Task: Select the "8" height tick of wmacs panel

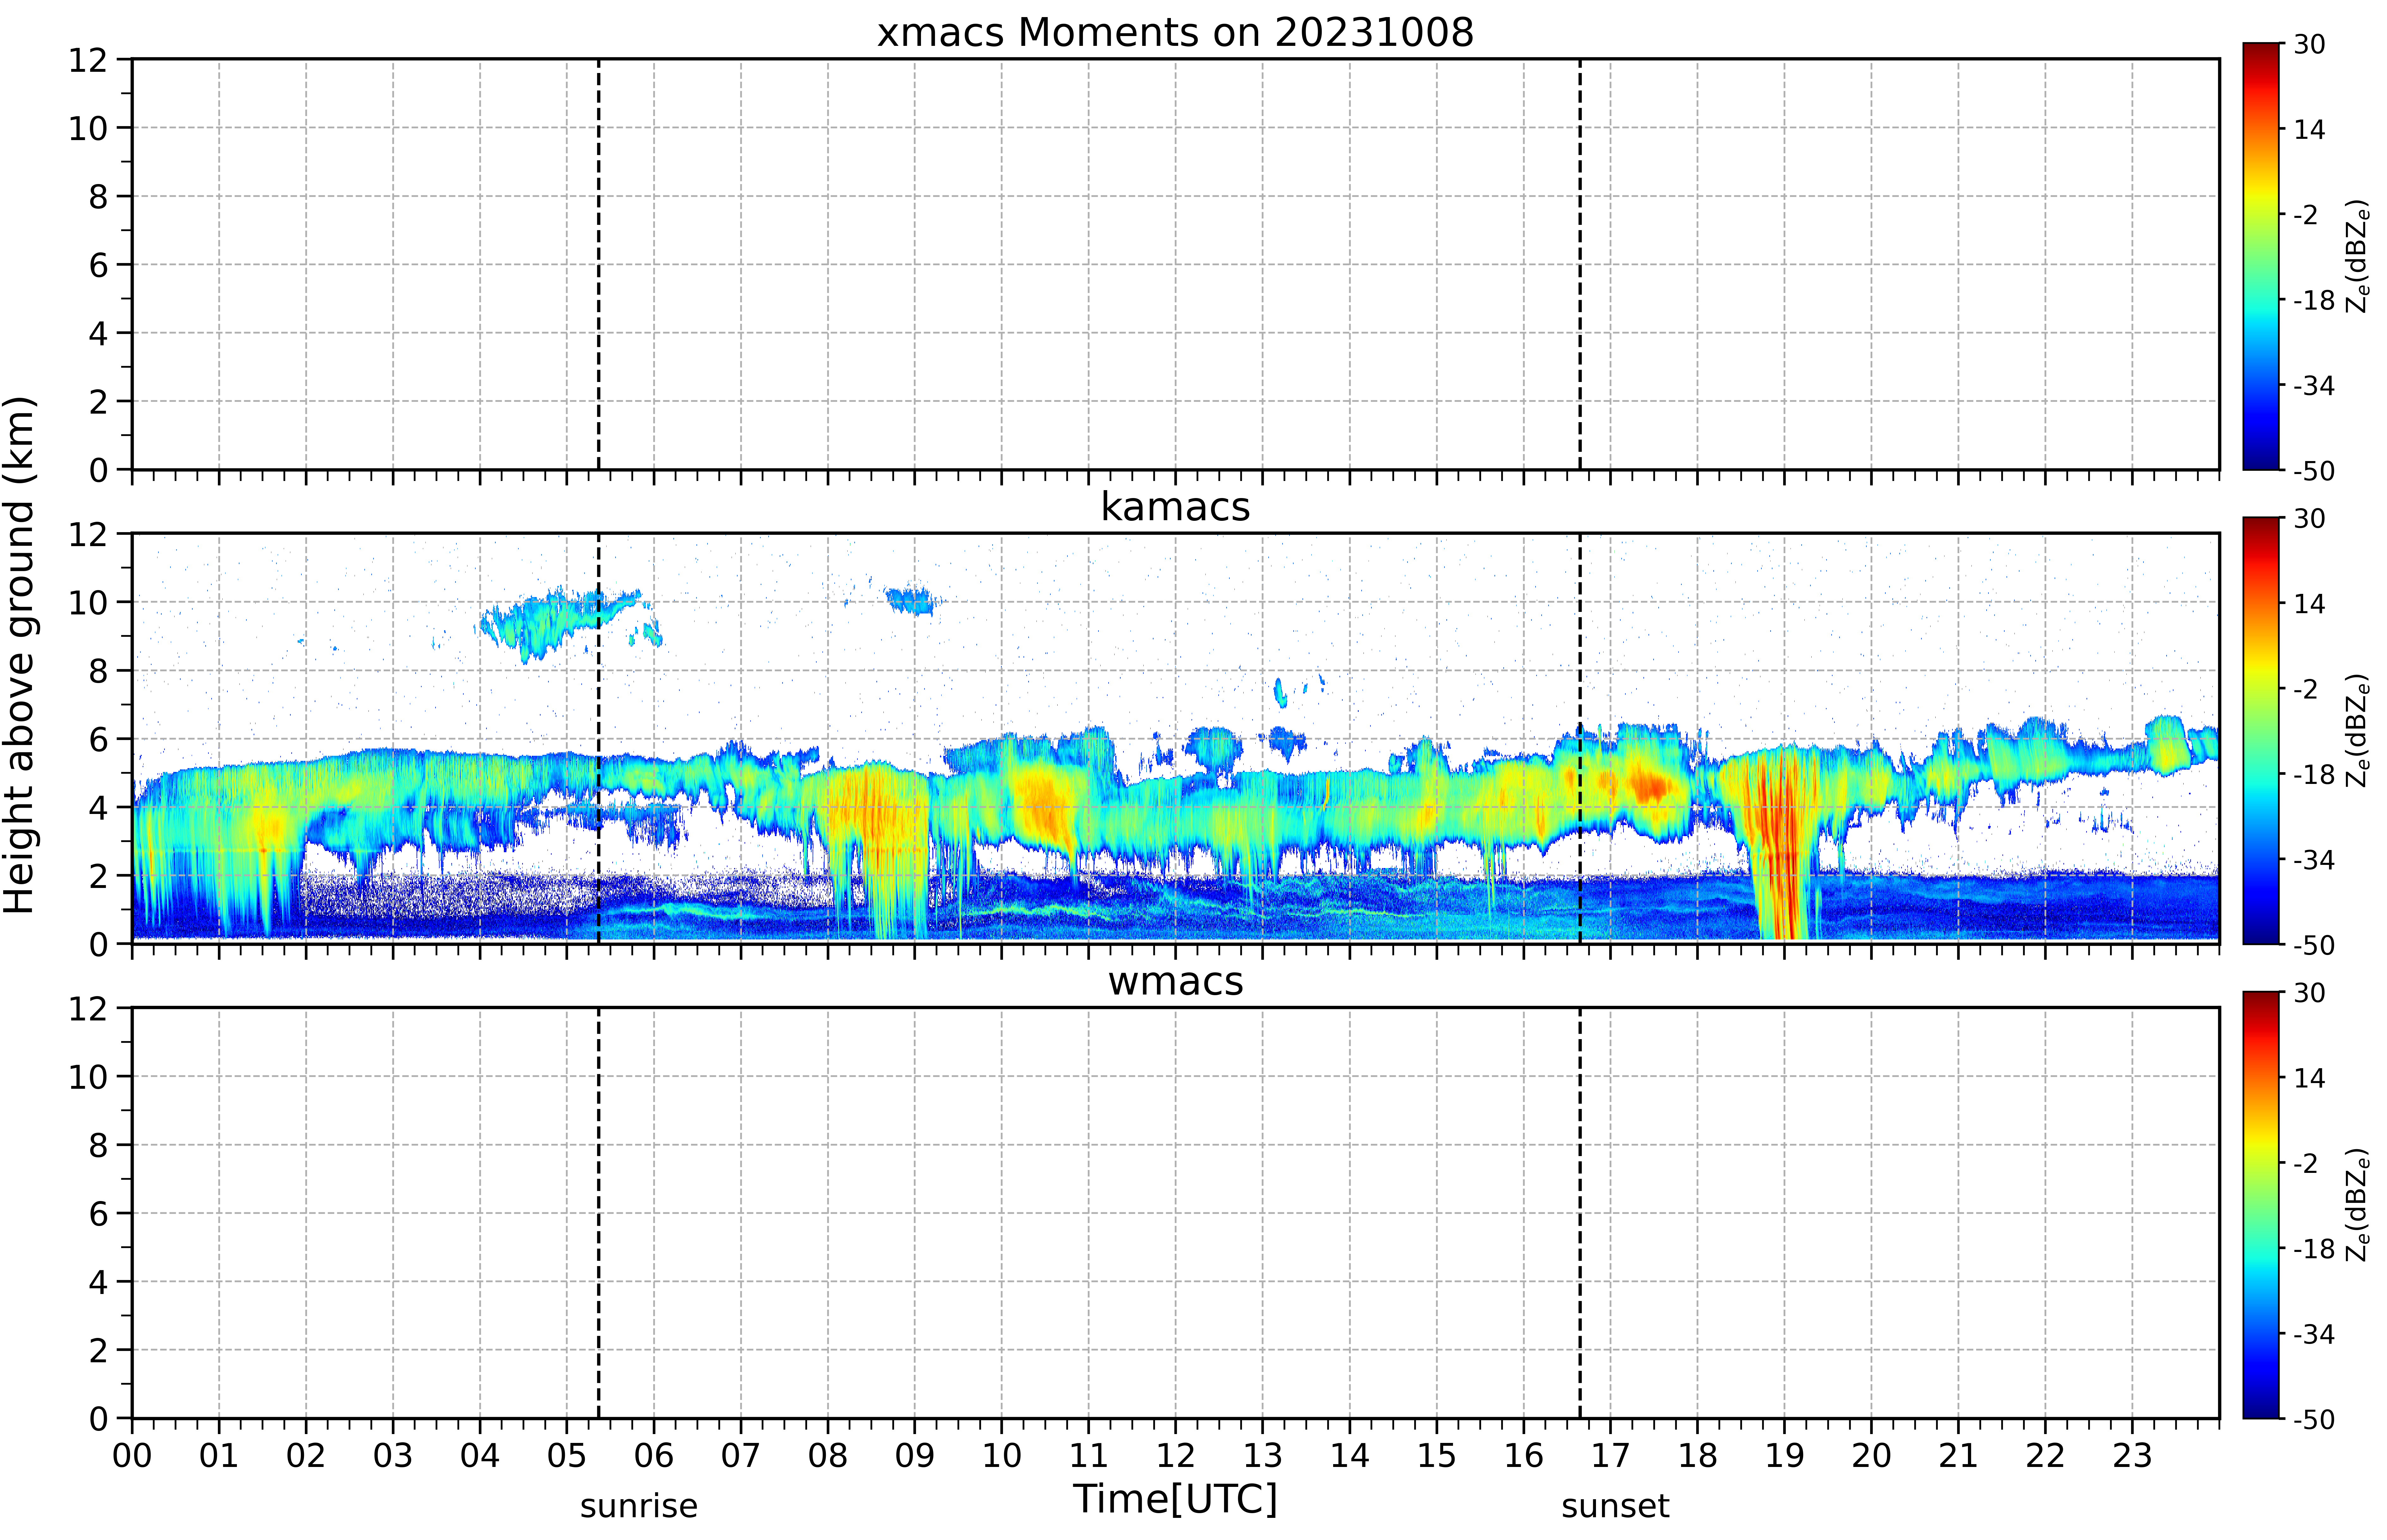Action: tap(98, 1145)
